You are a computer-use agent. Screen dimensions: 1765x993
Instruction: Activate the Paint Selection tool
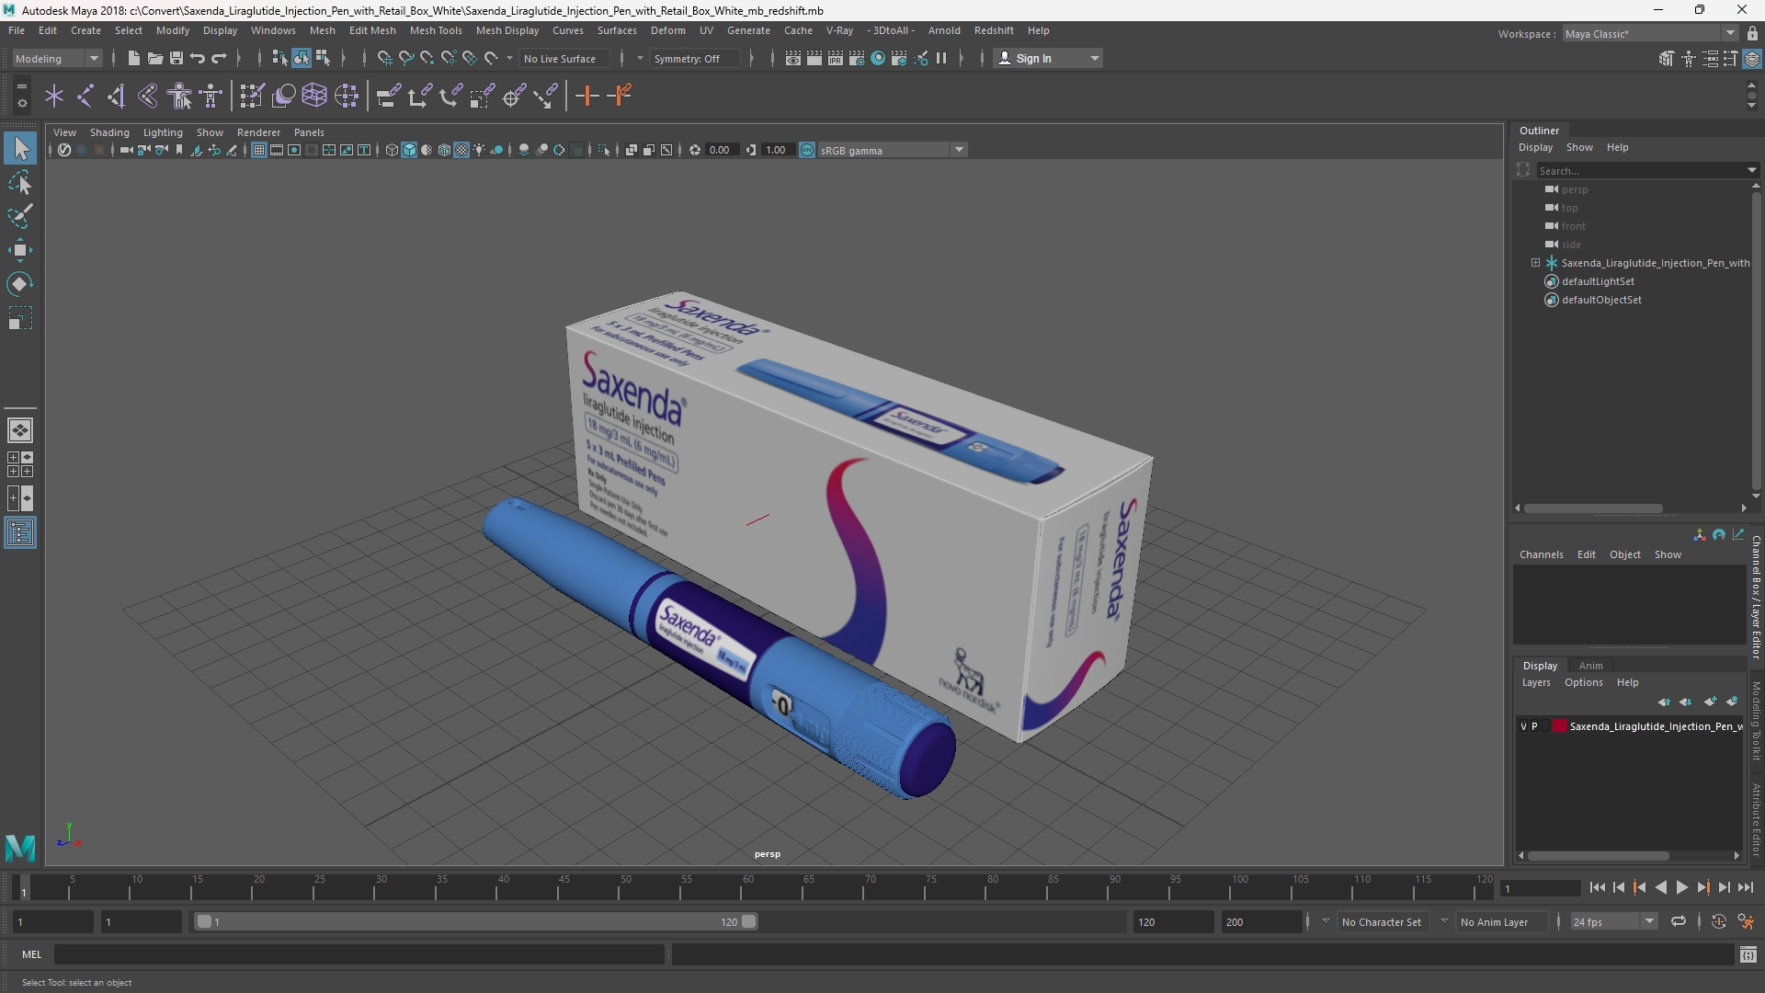tap(20, 216)
